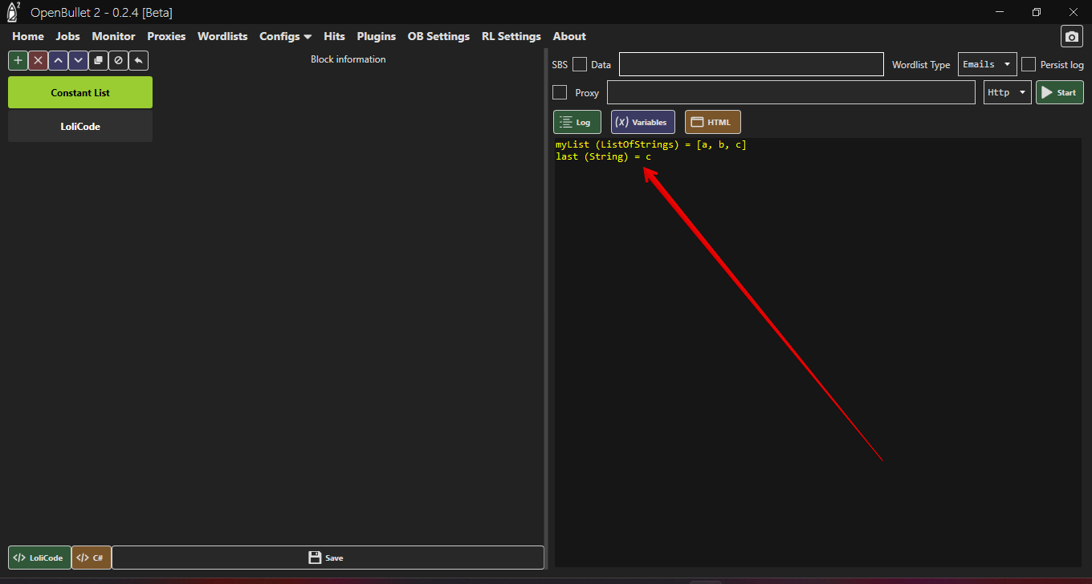This screenshot has width=1092, height=584.
Task: Open the Monitor page
Action: click(x=113, y=36)
